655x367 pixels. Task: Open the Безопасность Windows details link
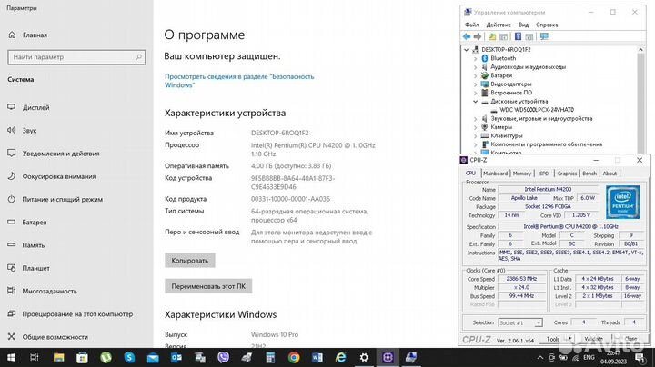[x=239, y=81]
